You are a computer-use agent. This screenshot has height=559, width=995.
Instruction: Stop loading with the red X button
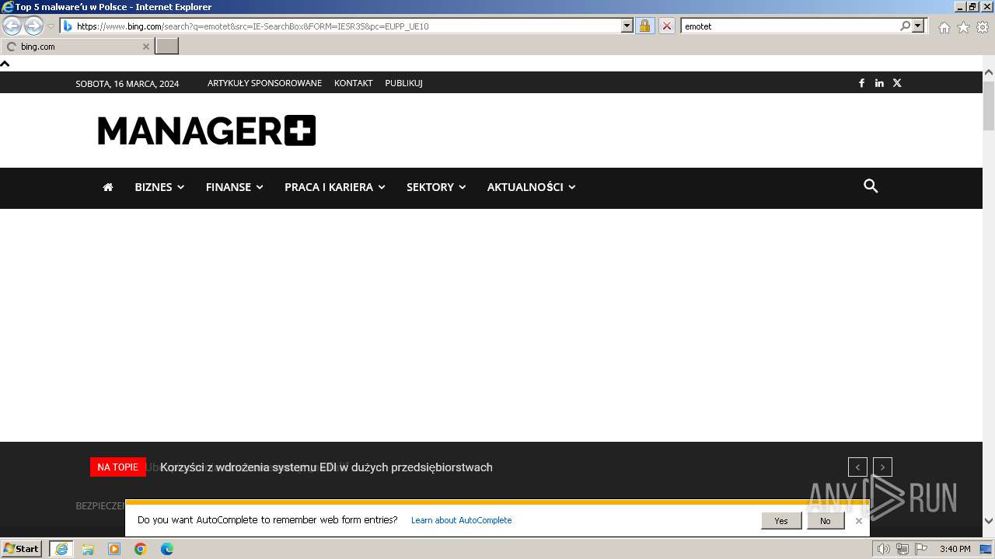666,26
